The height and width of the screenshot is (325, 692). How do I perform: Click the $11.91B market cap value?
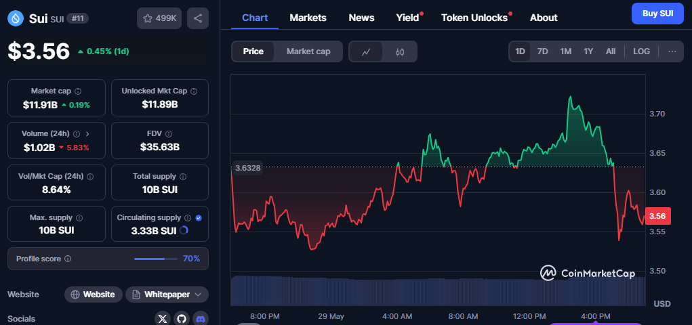click(x=41, y=105)
